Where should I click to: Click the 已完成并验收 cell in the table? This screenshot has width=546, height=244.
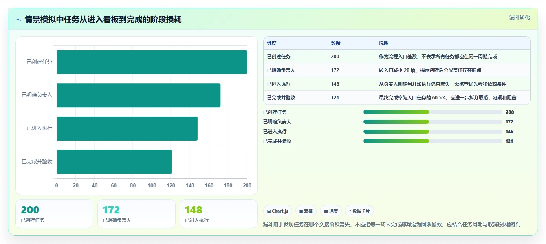[x=281, y=98]
